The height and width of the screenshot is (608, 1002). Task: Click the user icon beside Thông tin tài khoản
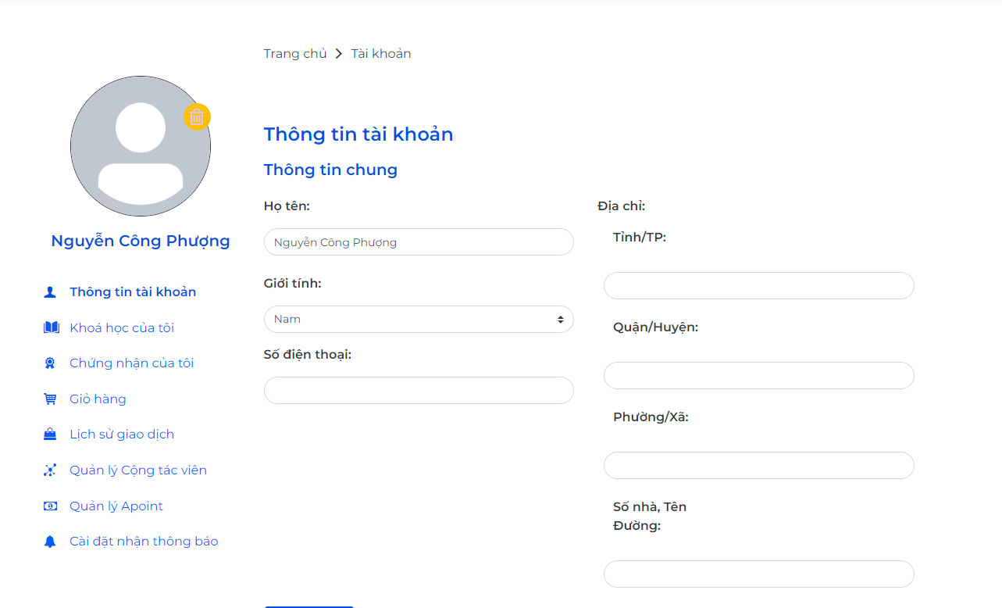point(50,292)
